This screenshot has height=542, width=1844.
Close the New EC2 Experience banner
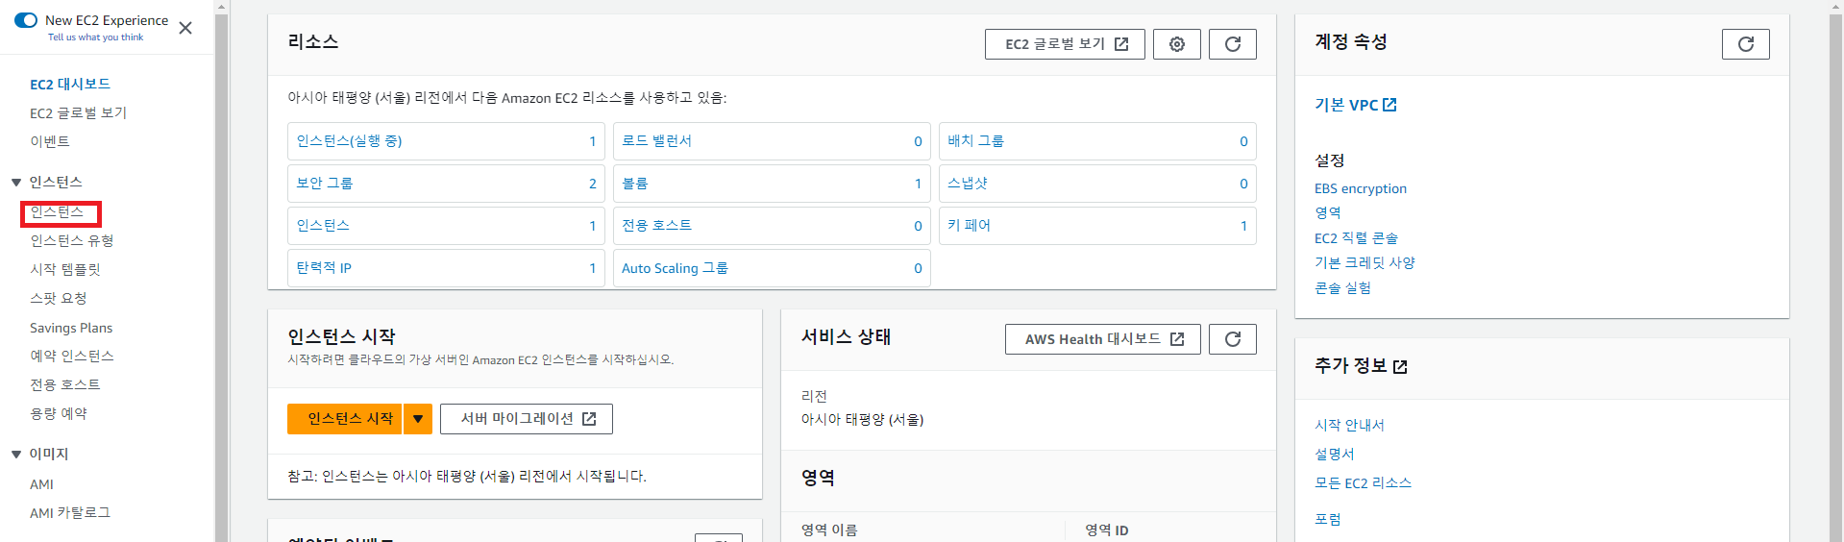tap(185, 28)
